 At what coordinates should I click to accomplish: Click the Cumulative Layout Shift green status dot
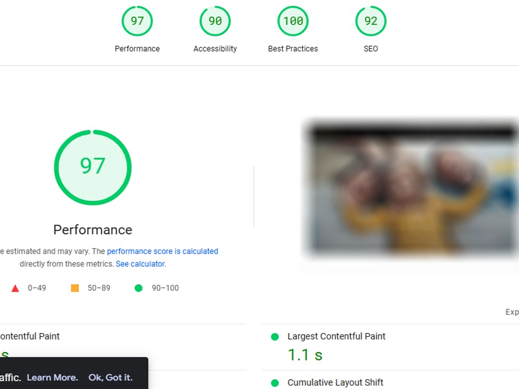pyautogui.click(x=275, y=383)
